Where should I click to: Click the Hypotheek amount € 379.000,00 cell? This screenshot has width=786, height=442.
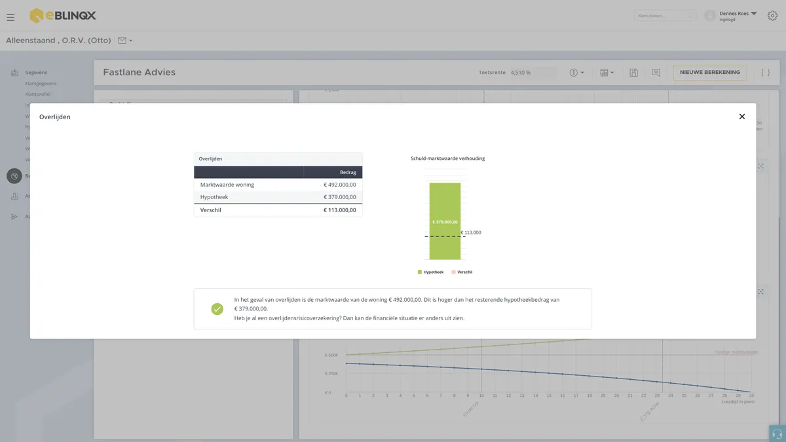340,197
